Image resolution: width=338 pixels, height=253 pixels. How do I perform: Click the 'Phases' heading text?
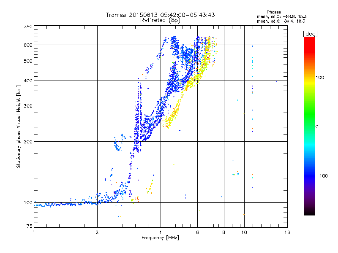[x=273, y=12]
